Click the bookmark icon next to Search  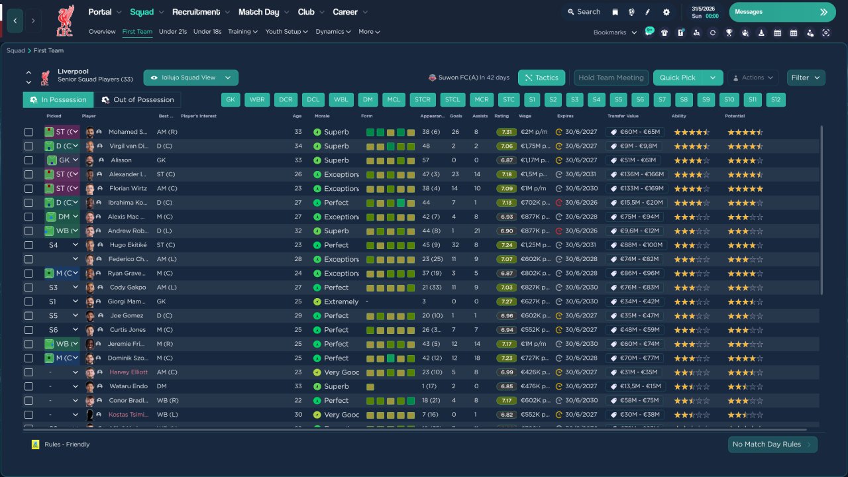(615, 12)
